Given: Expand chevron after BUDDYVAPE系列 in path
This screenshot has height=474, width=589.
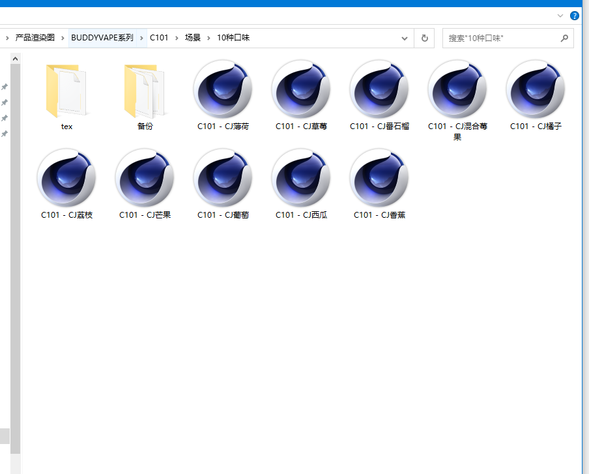Looking at the screenshot, I should coord(141,38).
